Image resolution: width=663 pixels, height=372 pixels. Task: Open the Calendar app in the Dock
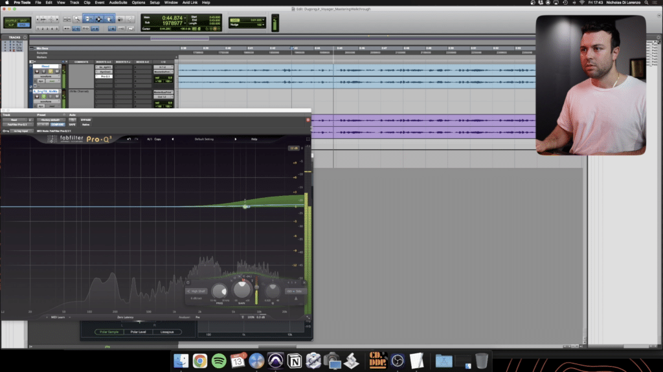238,361
